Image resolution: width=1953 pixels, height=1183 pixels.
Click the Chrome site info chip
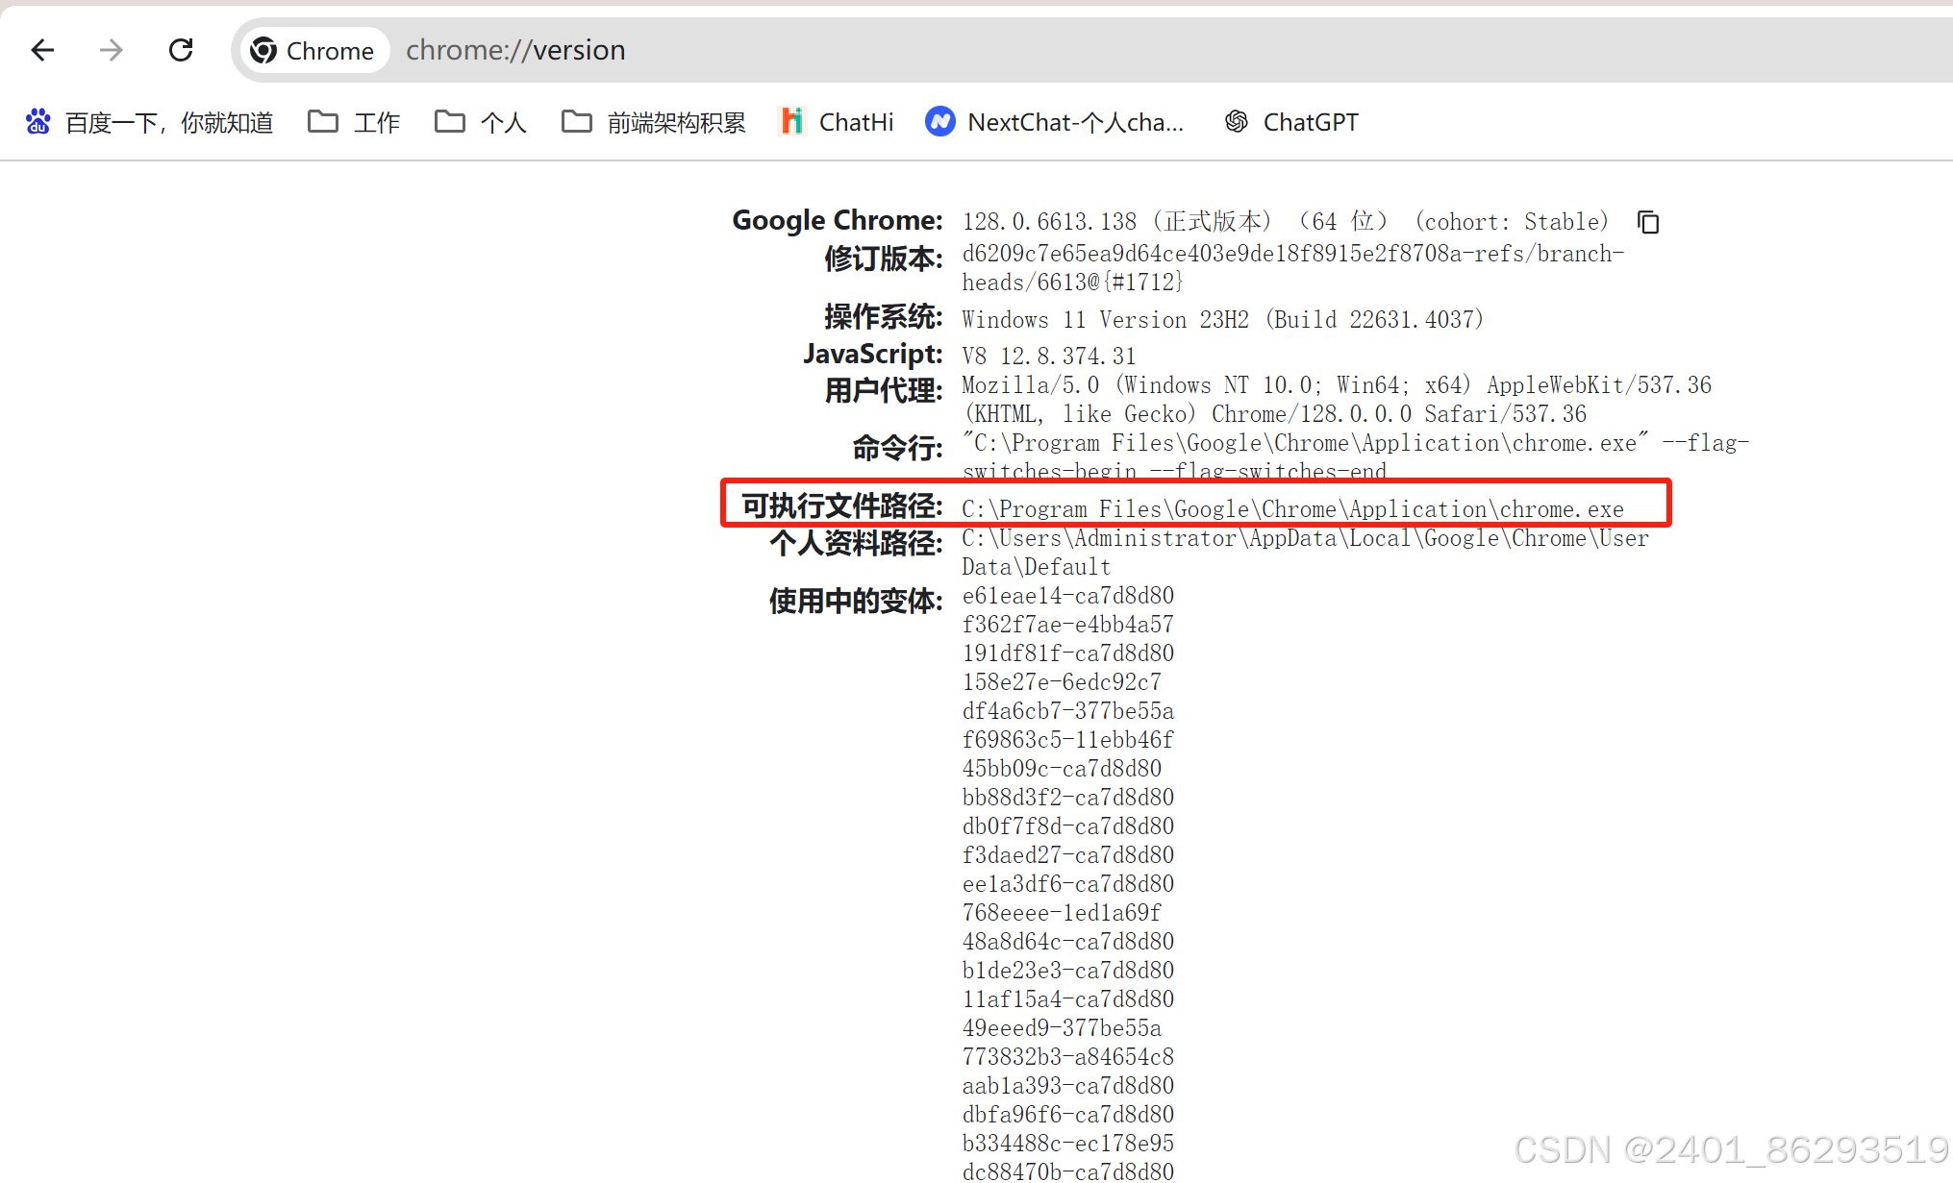(313, 50)
